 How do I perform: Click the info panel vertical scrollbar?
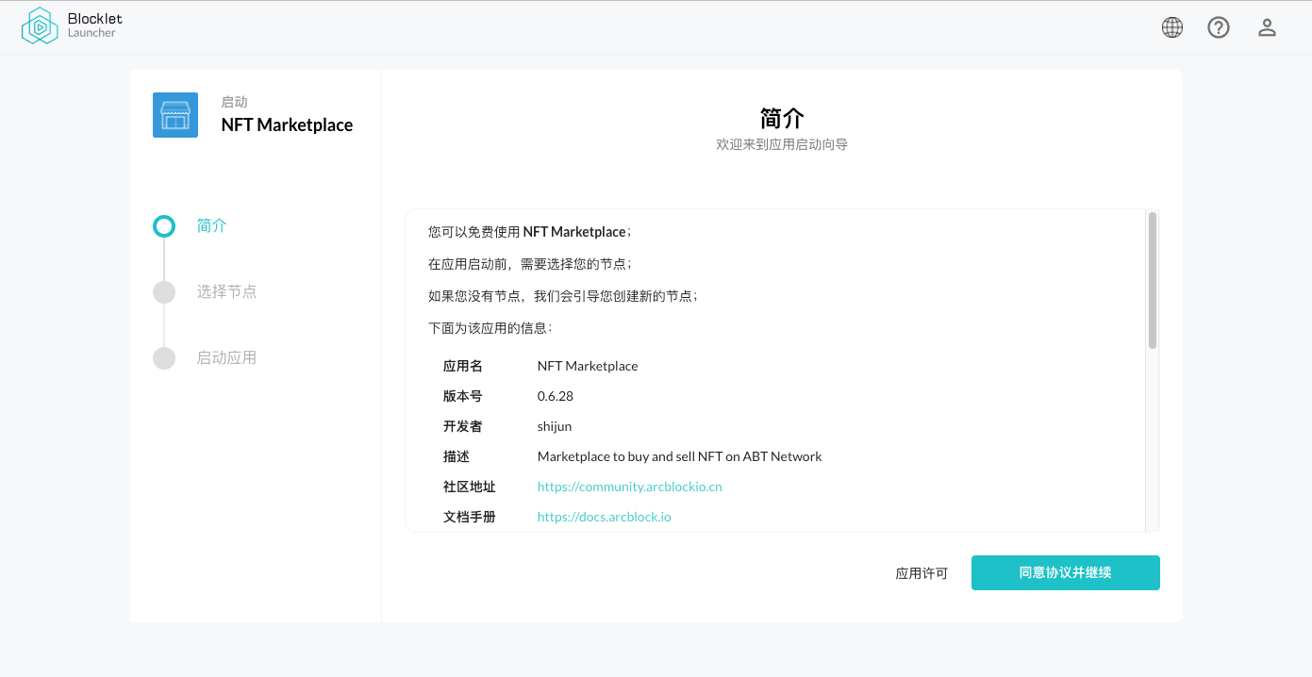1152,281
